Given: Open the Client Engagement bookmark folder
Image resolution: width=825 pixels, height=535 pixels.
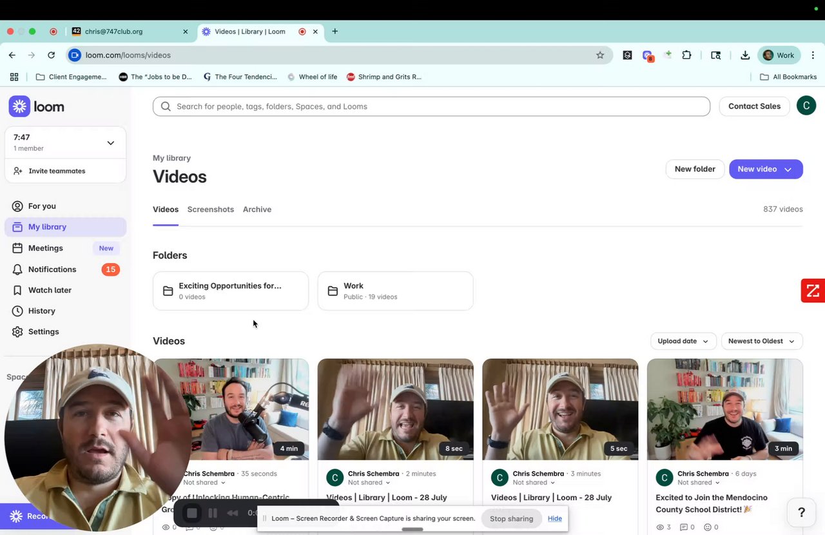Looking at the screenshot, I should [x=71, y=77].
